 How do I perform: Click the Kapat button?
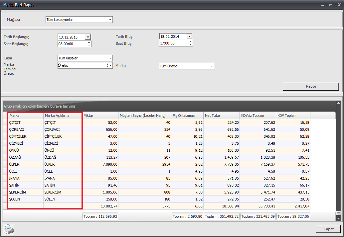click(328, 229)
